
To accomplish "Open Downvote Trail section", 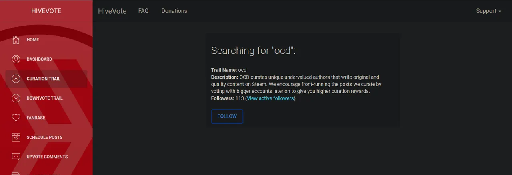I will pos(46,98).
